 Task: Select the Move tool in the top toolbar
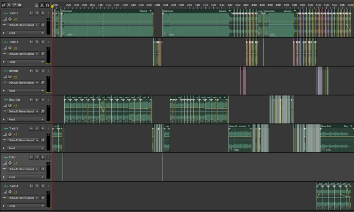click(3, 5)
